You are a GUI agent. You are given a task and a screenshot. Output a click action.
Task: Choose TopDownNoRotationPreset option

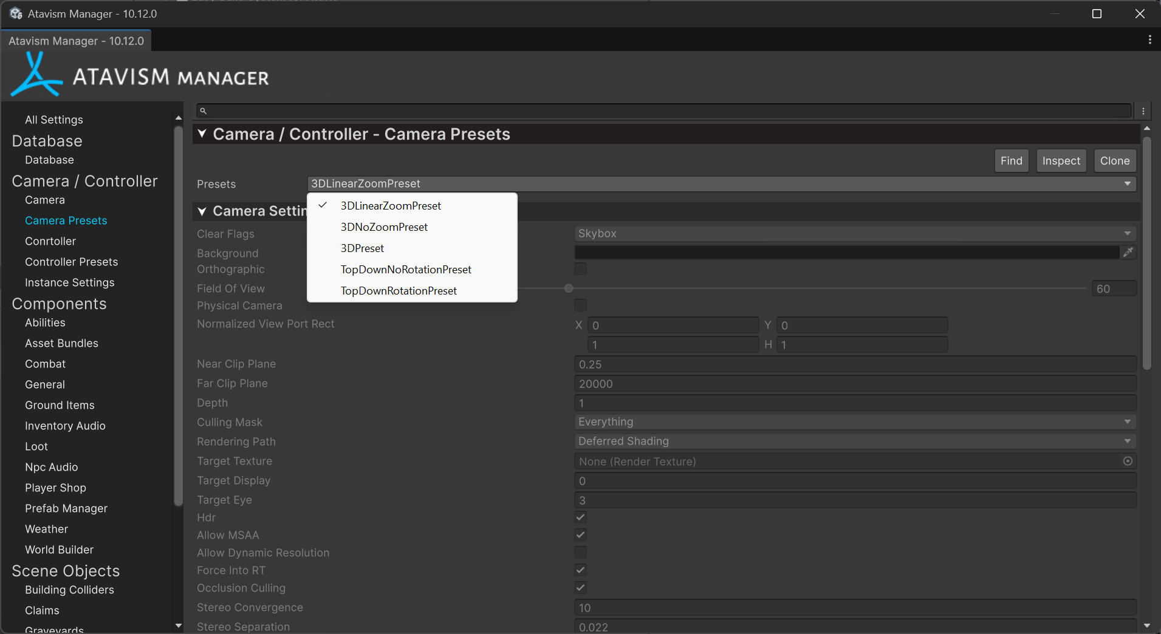pyautogui.click(x=412, y=270)
